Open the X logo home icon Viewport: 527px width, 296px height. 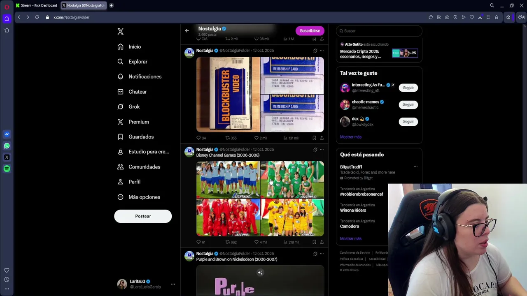[x=120, y=31]
